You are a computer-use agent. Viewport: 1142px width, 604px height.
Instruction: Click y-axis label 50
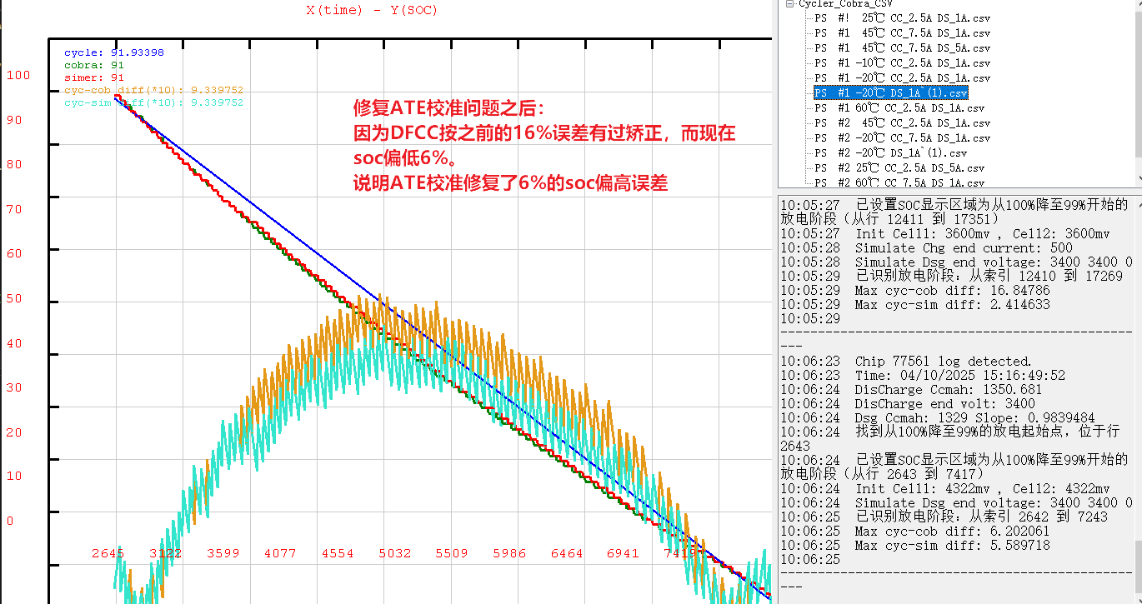click(x=15, y=298)
